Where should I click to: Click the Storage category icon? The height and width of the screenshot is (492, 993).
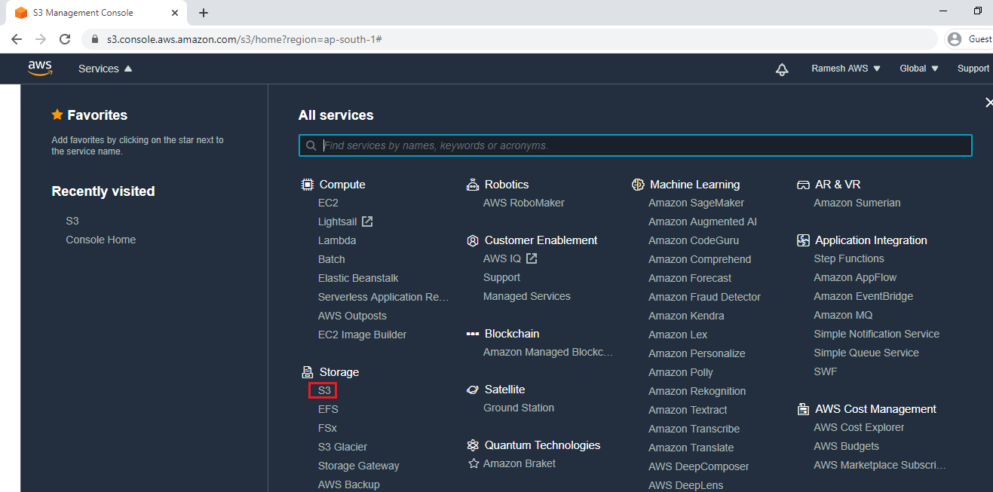pyautogui.click(x=307, y=372)
